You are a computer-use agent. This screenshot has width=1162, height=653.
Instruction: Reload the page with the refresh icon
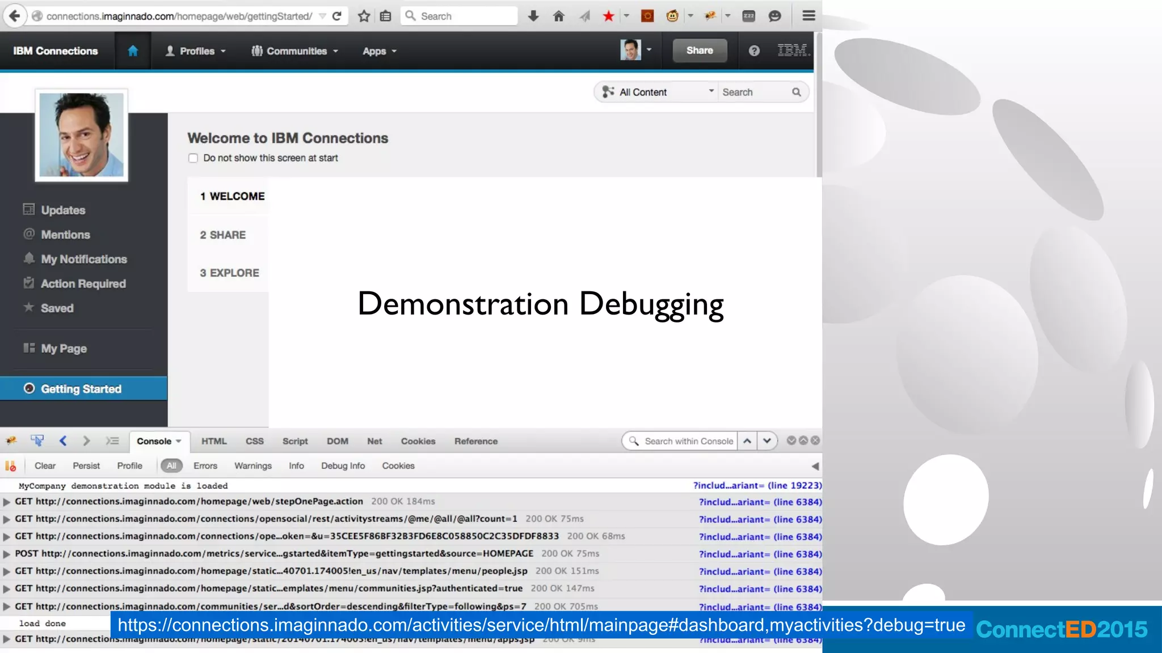337,16
